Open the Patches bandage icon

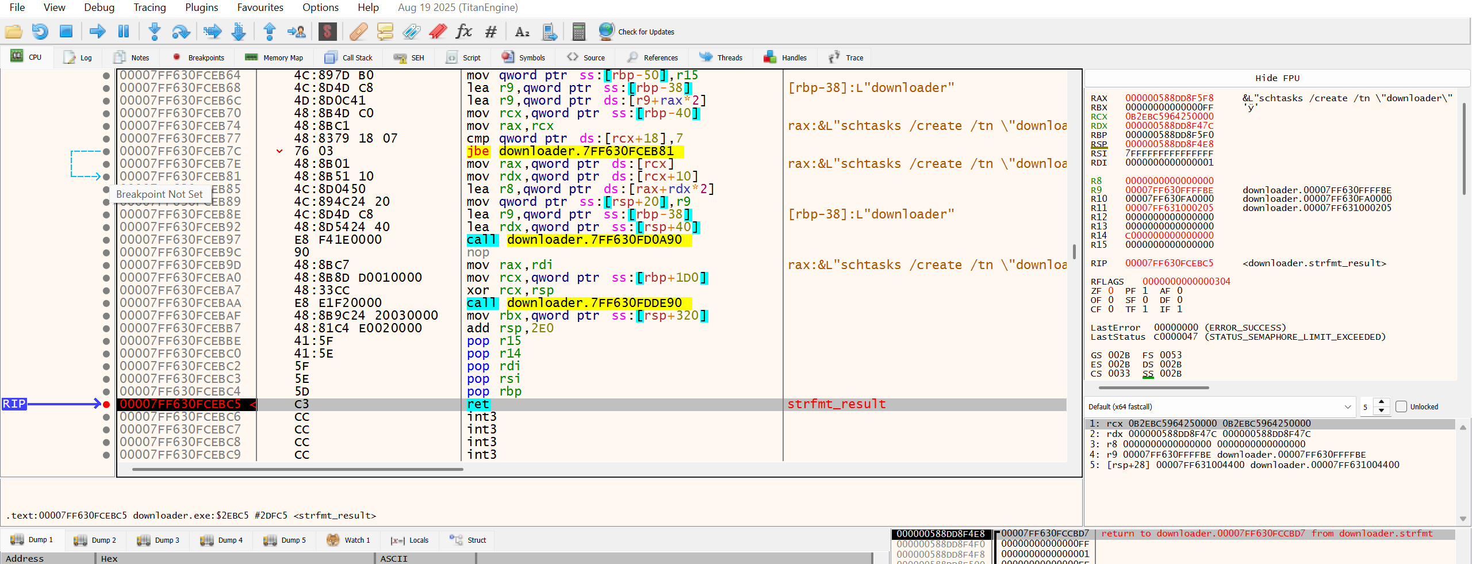358,31
